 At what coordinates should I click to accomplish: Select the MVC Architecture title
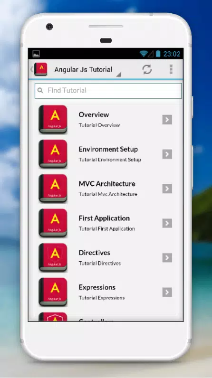pyautogui.click(x=107, y=184)
